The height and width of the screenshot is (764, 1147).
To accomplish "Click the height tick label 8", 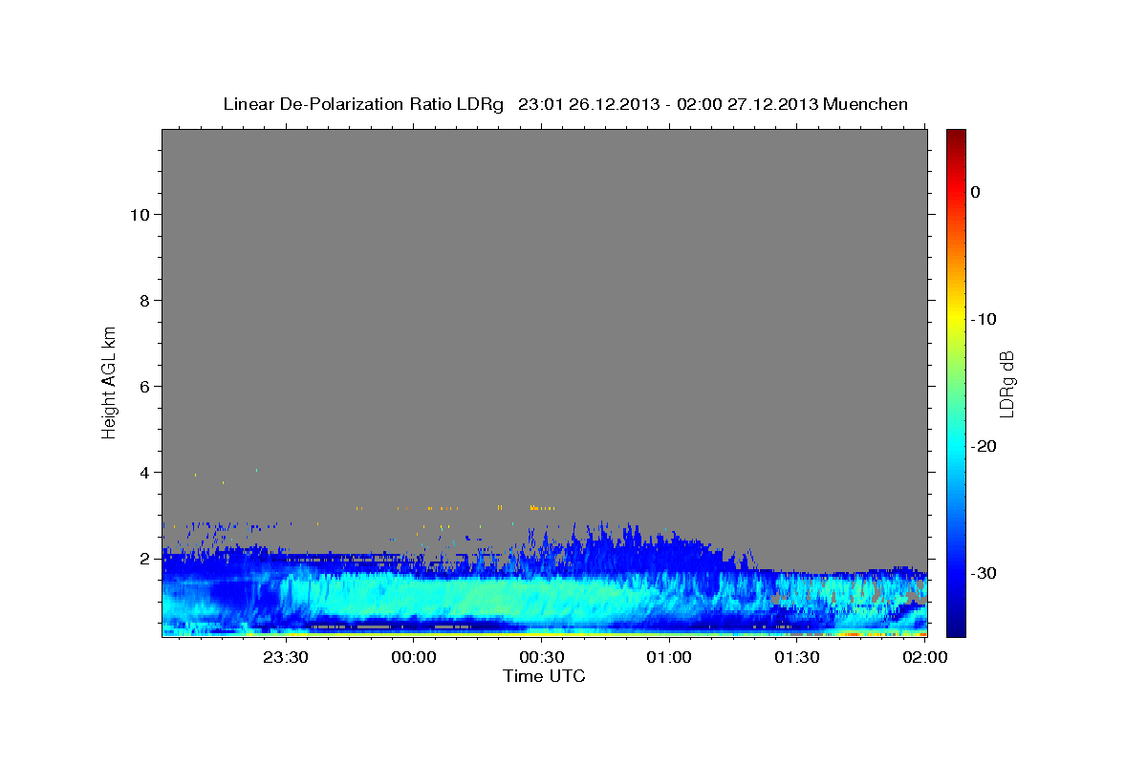I will point(145,301).
